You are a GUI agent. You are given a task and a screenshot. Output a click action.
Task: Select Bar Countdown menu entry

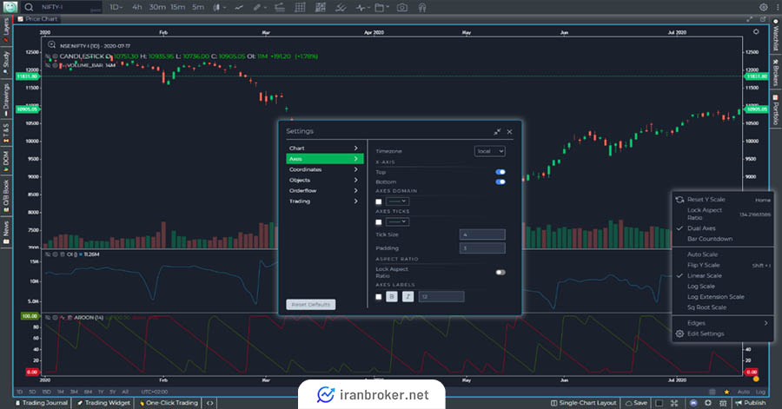click(710, 239)
